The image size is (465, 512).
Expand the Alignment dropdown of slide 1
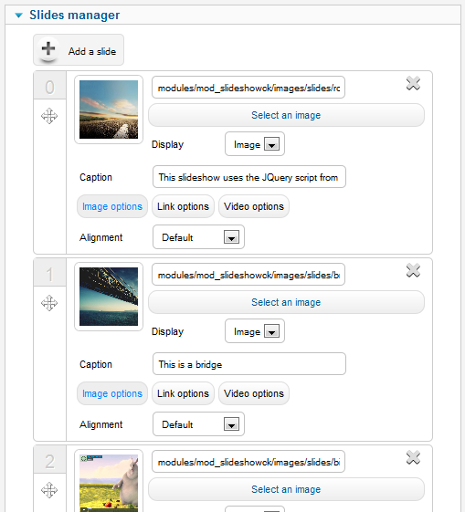(198, 423)
